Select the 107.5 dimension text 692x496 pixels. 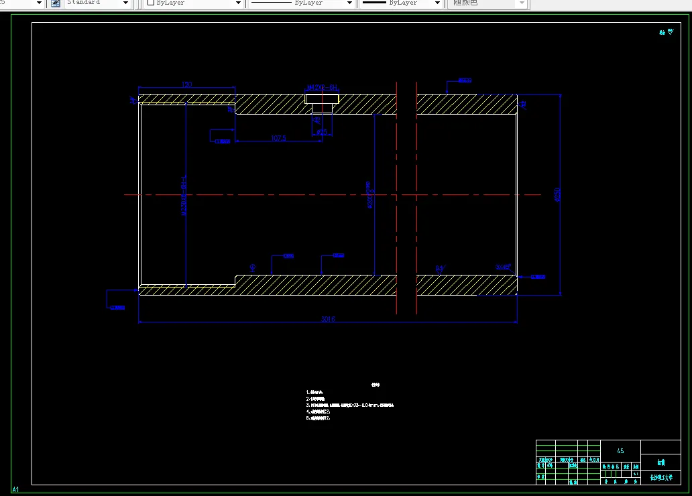[x=278, y=138]
